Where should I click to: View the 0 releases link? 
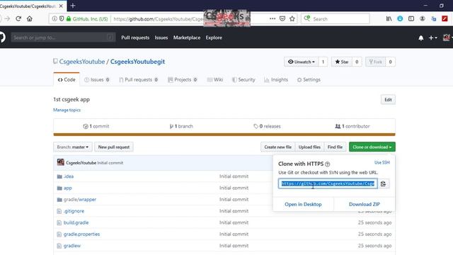tap(267, 126)
